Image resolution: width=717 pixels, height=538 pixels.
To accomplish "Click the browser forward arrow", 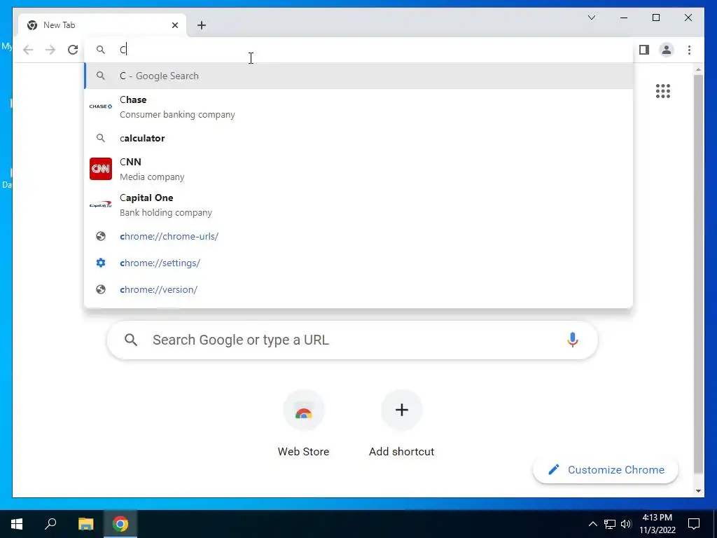I will [50, 50].
